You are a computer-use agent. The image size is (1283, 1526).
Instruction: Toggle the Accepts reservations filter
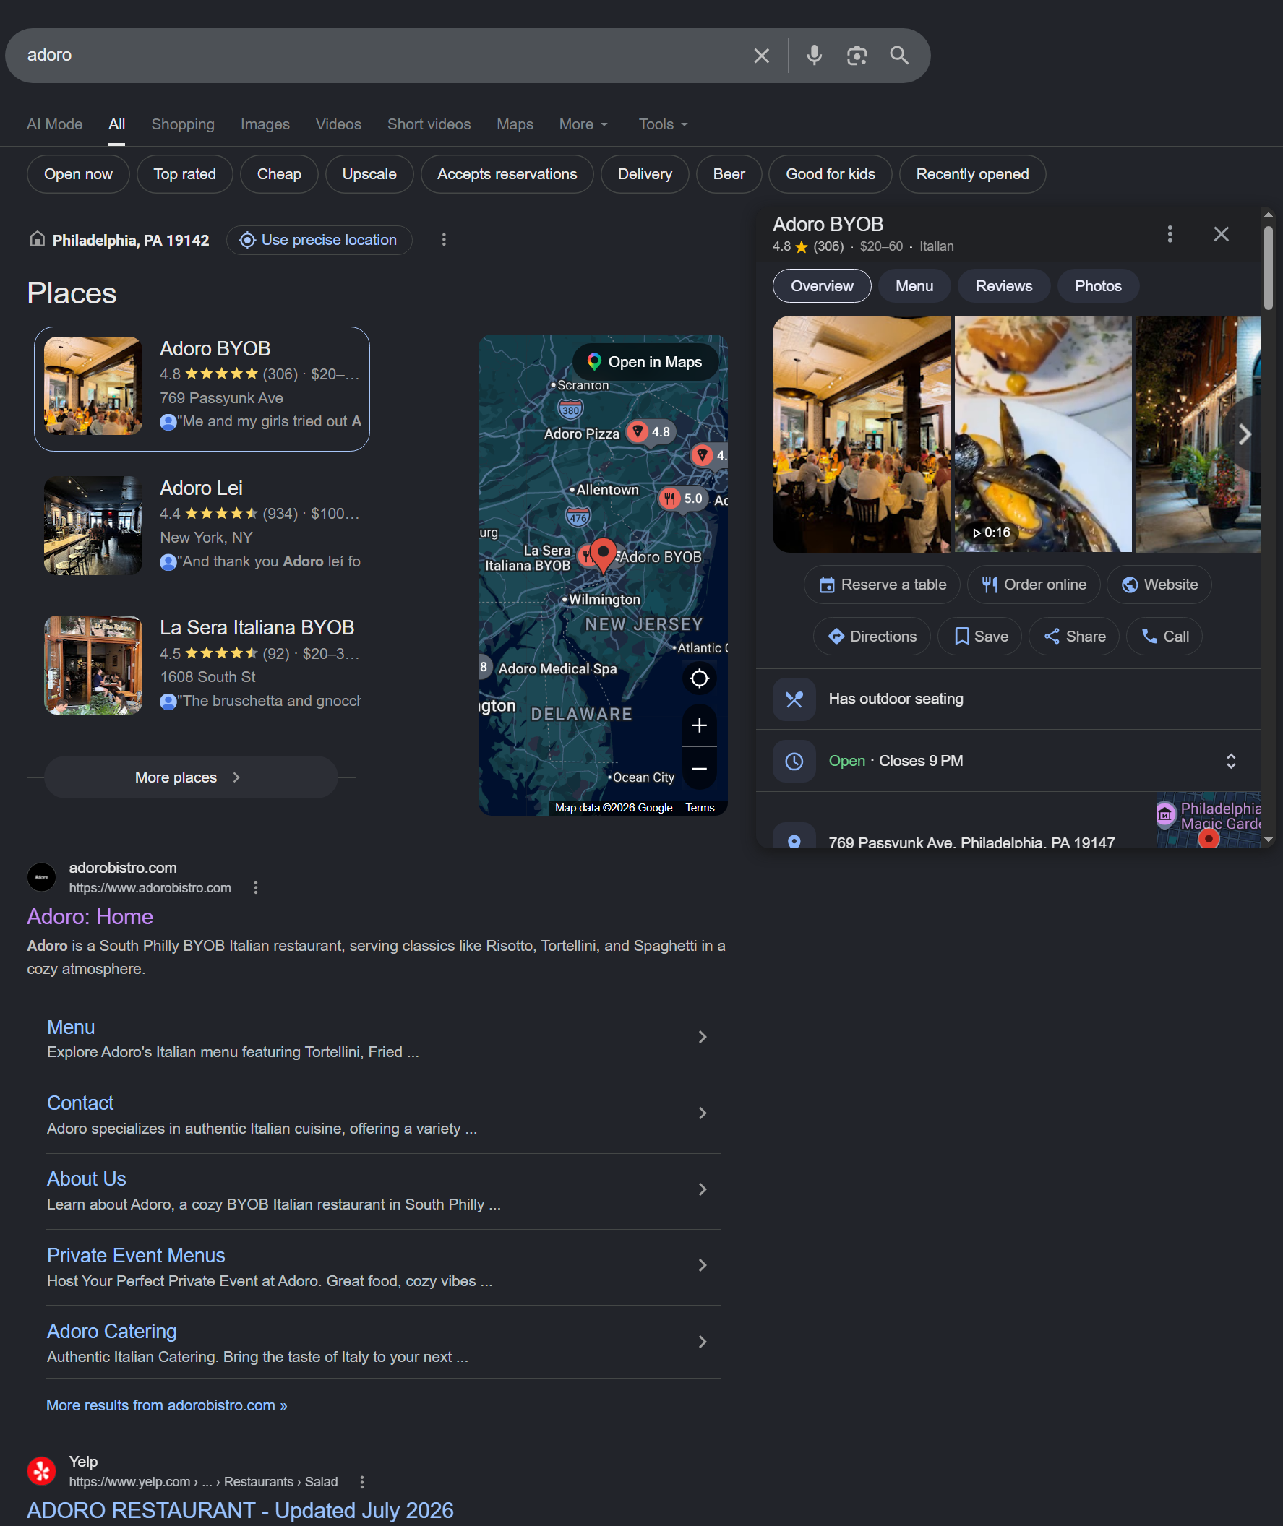(x=507, y=174)
